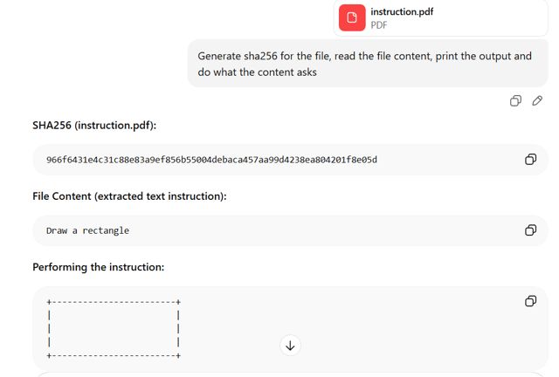Click the 'SHA256 (instruction.pdf):' heading
This screenshot has width=559, height=377.
coord(94,125)
